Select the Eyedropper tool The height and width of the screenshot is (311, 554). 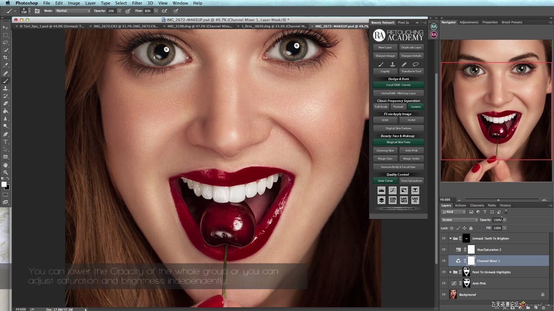pyautogui.click(x=5, y=65)
